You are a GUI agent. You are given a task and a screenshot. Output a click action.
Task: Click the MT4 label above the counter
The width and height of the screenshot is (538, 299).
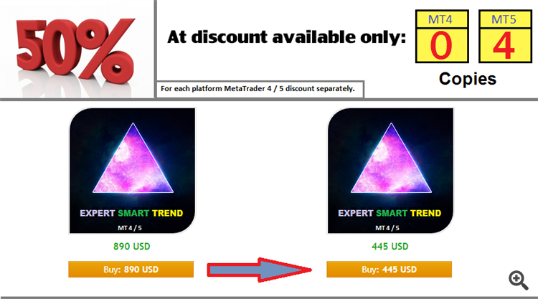(x=440, y=19)
